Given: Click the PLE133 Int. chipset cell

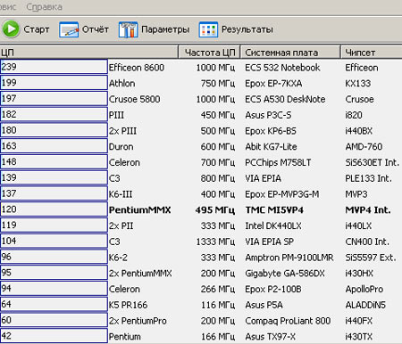Looking at the screenshot, I should point(368,178).
